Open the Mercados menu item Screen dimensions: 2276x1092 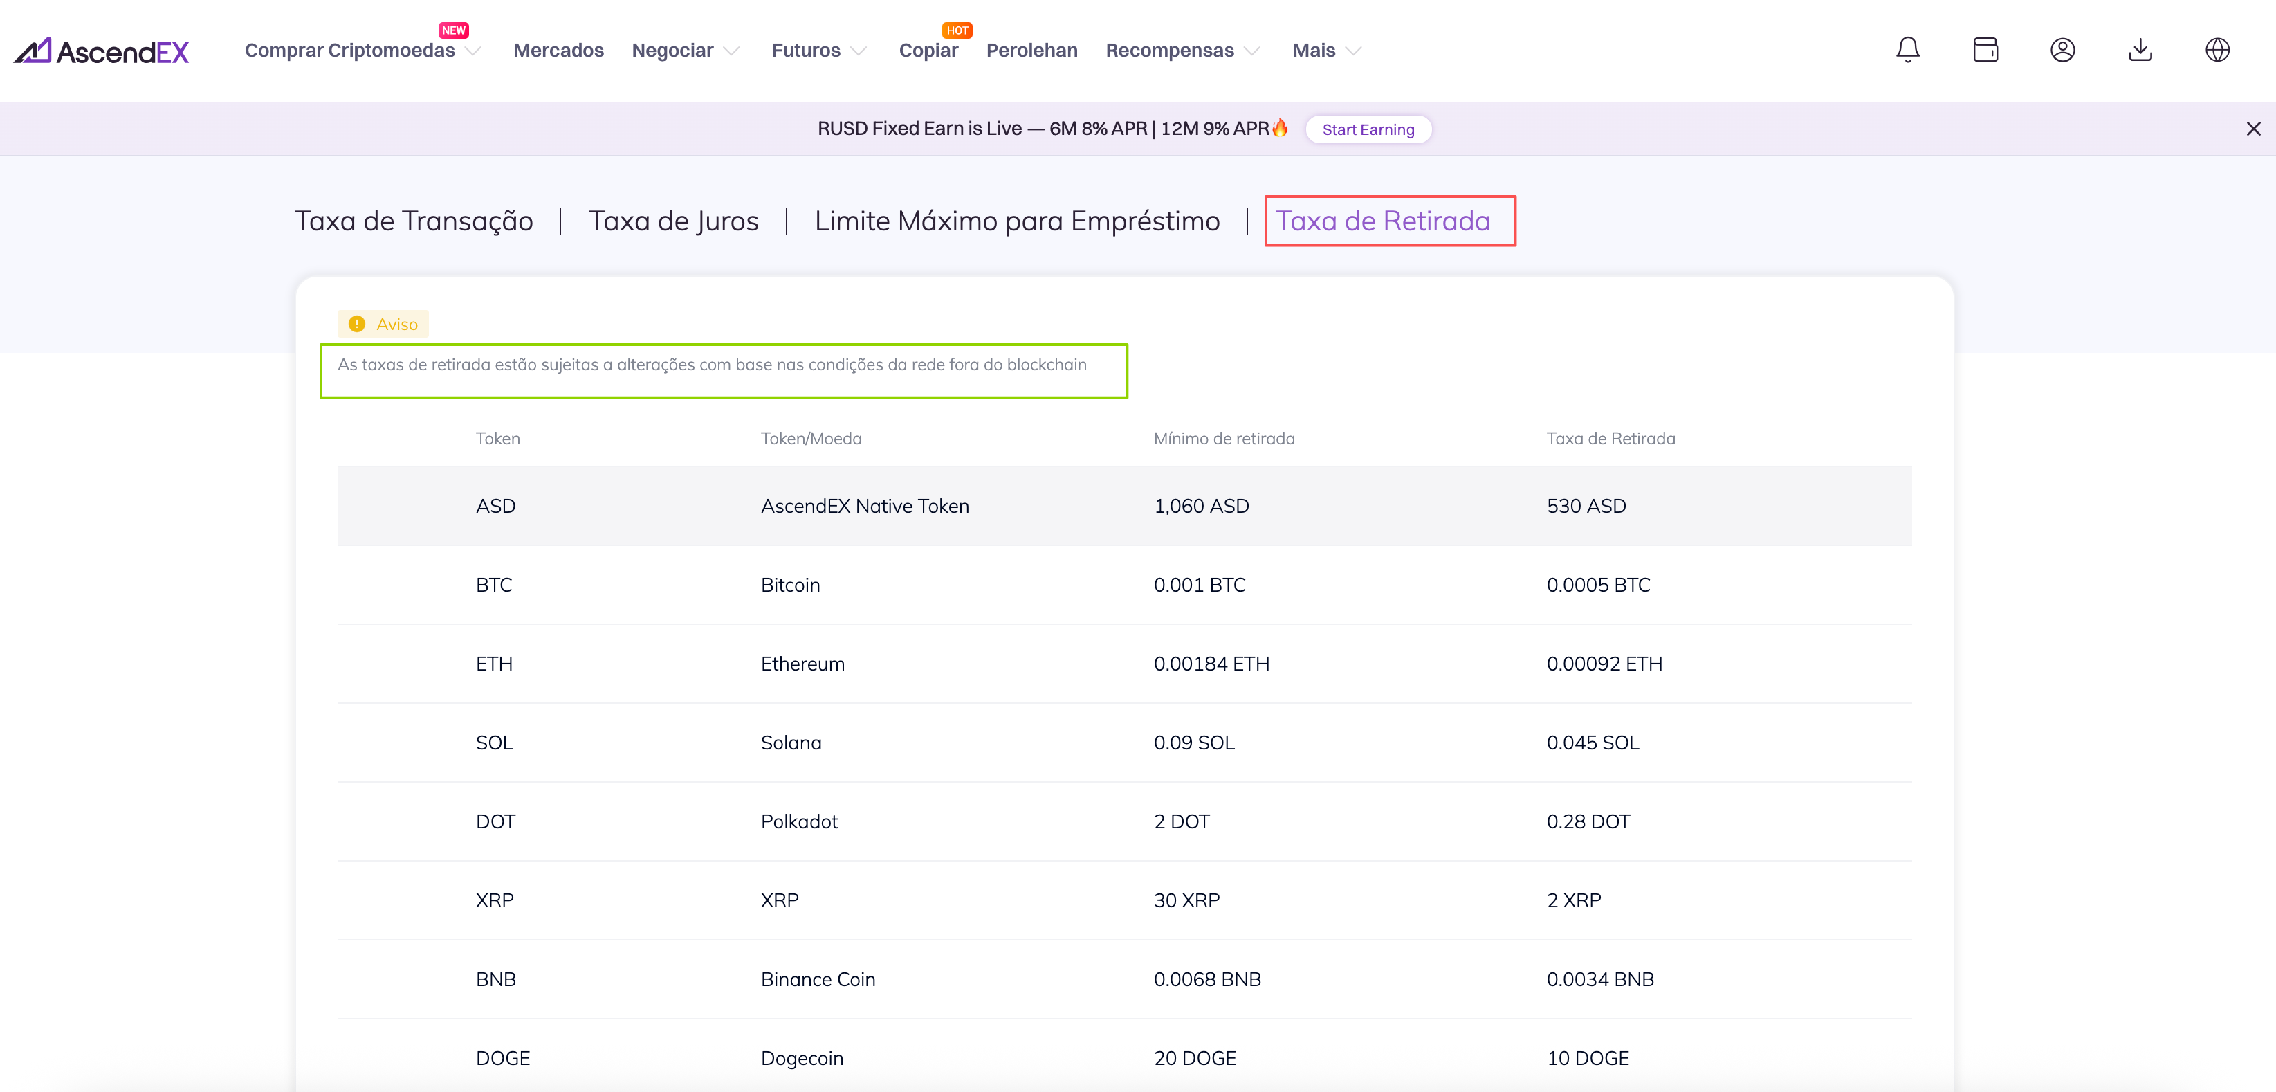558,51
